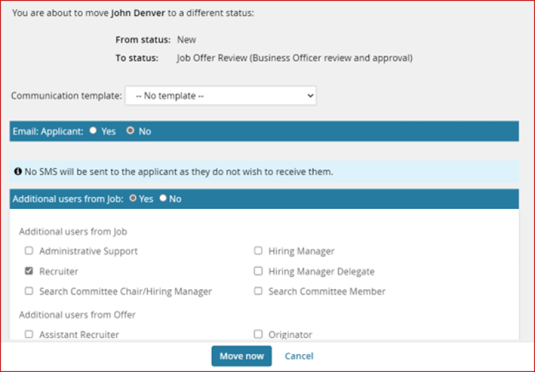Choose No for Additional users from Job

(163, 198)
